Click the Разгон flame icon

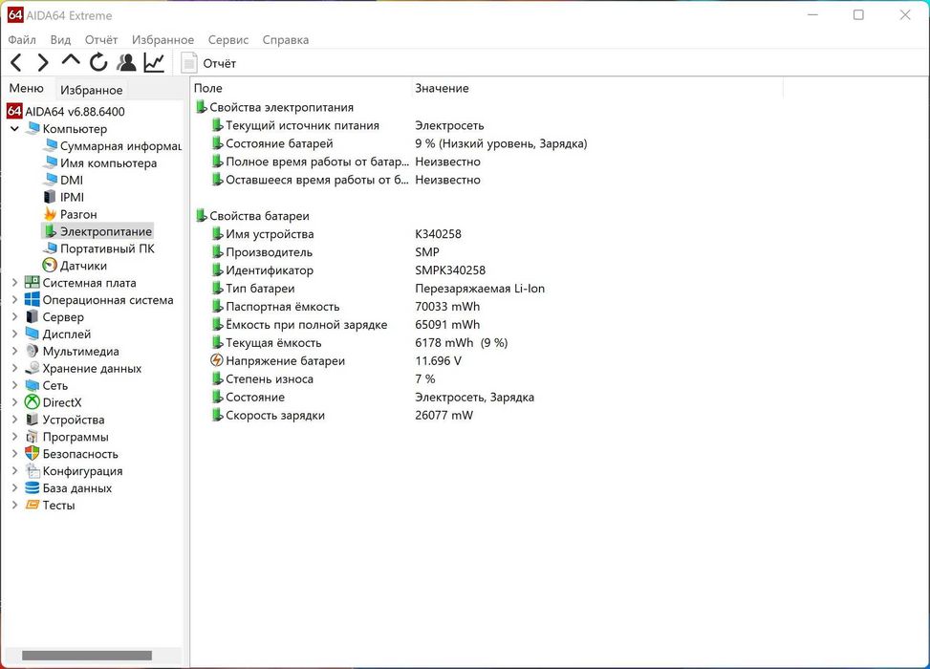pos(51,213)
